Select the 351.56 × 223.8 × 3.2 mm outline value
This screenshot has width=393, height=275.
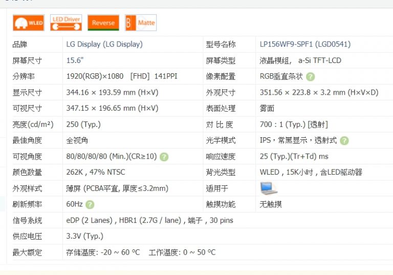click(x=319, y=92)
